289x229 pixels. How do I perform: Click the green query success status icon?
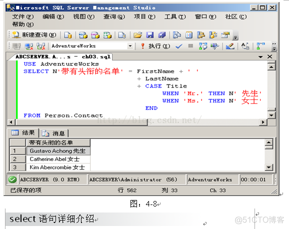tap(12, 179)
